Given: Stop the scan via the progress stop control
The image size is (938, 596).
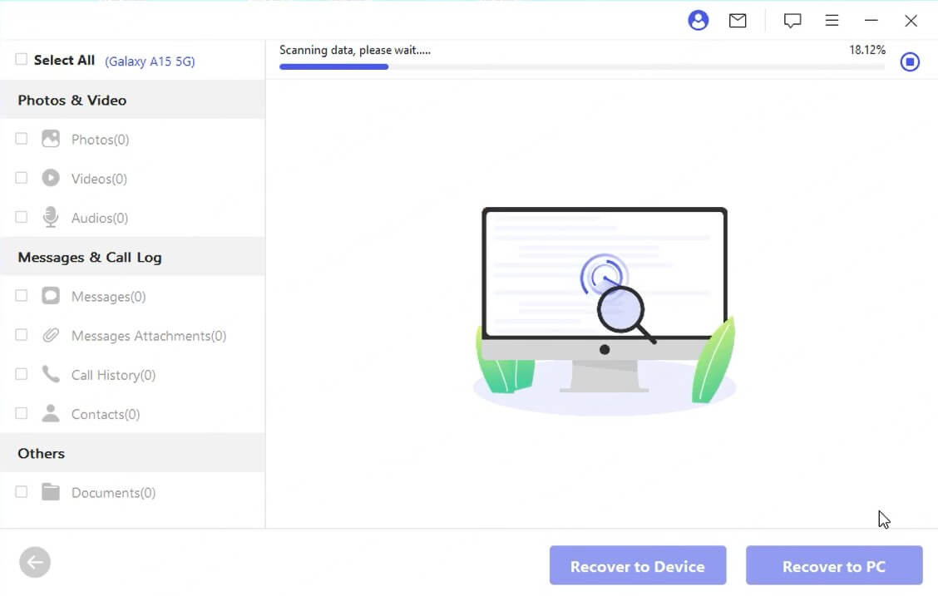Looking at the screenshot, I should pos(910,62).
